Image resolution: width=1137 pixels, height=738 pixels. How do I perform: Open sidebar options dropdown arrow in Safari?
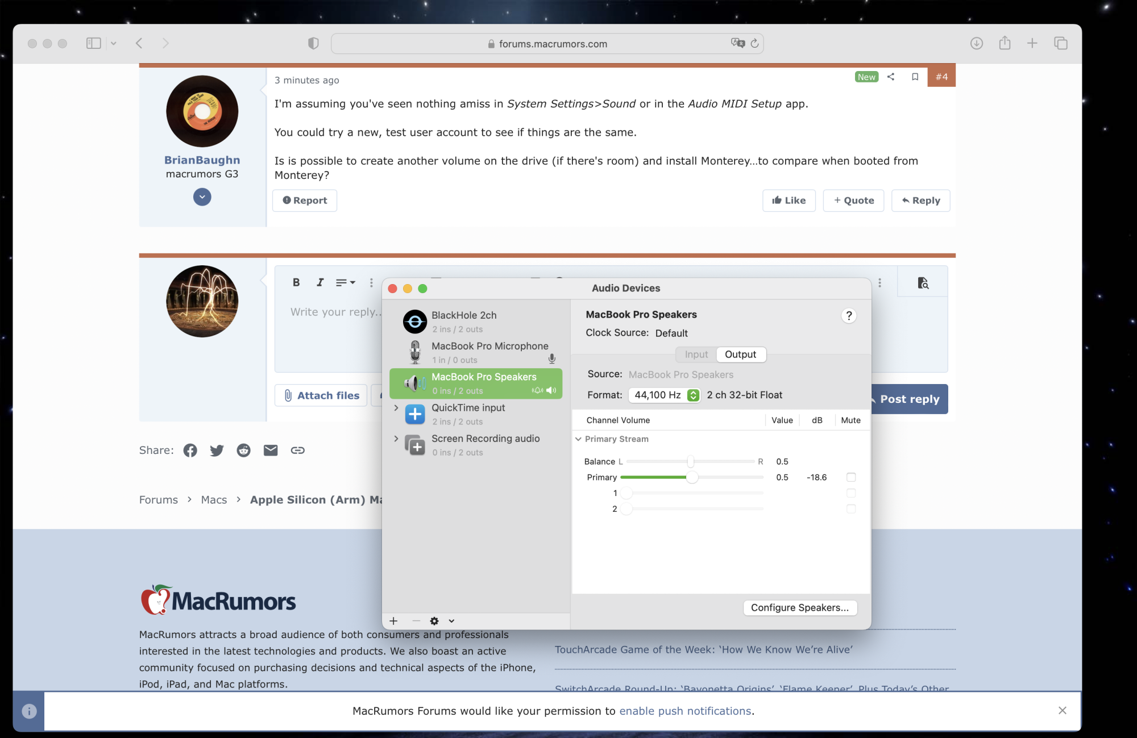pos(114,43)
